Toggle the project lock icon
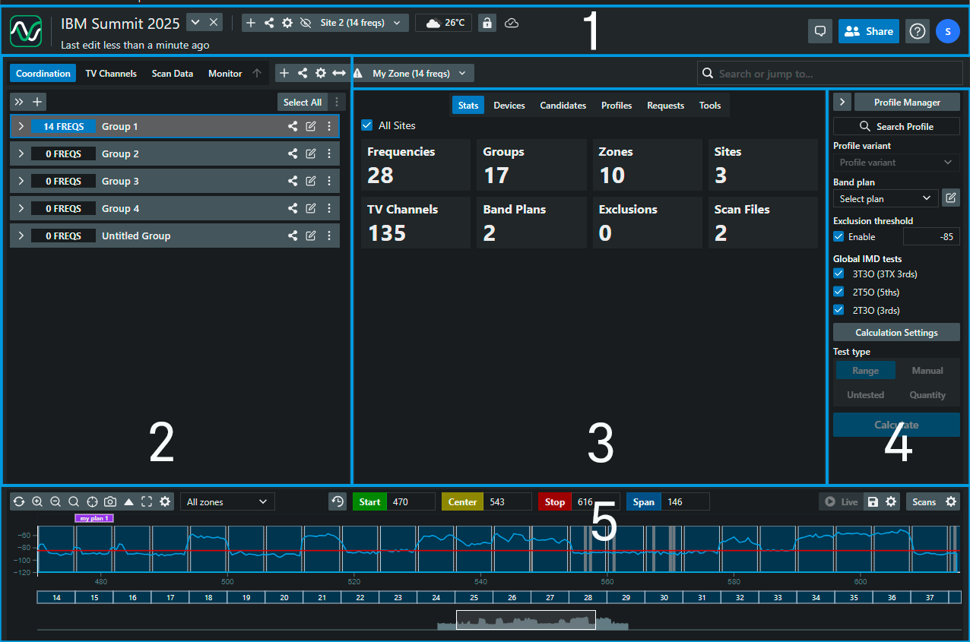The width and height of the screenshot is (970, 642). [x=488, y=23]
